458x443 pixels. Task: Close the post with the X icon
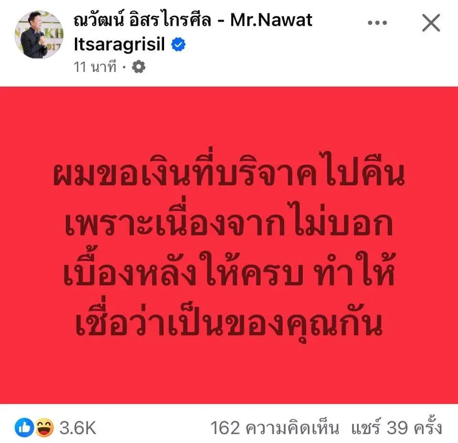(431, 23)
